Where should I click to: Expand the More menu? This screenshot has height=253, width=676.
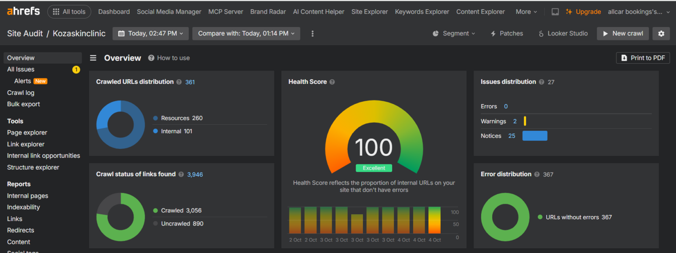(x=526, y=12)
